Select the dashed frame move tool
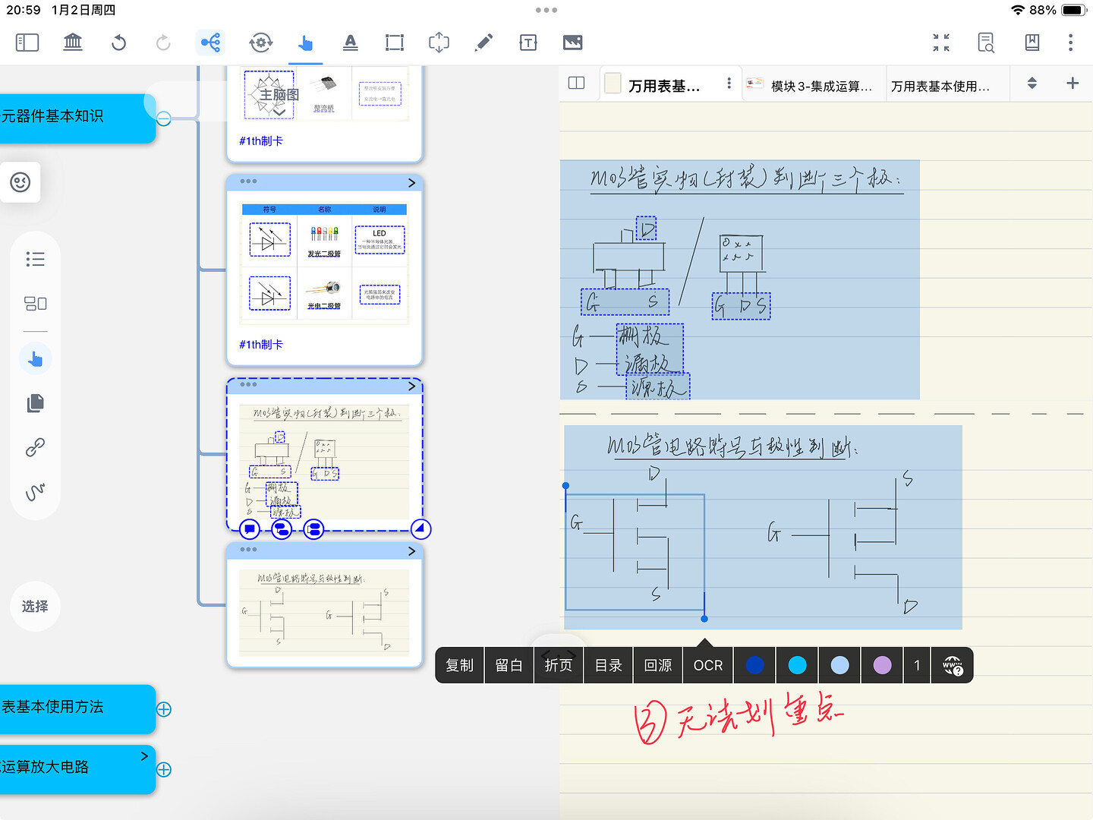 coord(439,43)
